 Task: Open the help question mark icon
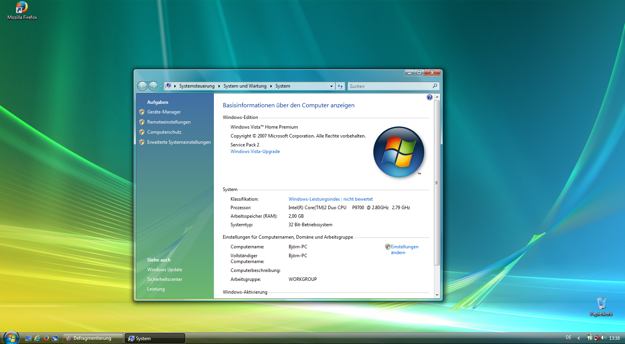[429, 98]
